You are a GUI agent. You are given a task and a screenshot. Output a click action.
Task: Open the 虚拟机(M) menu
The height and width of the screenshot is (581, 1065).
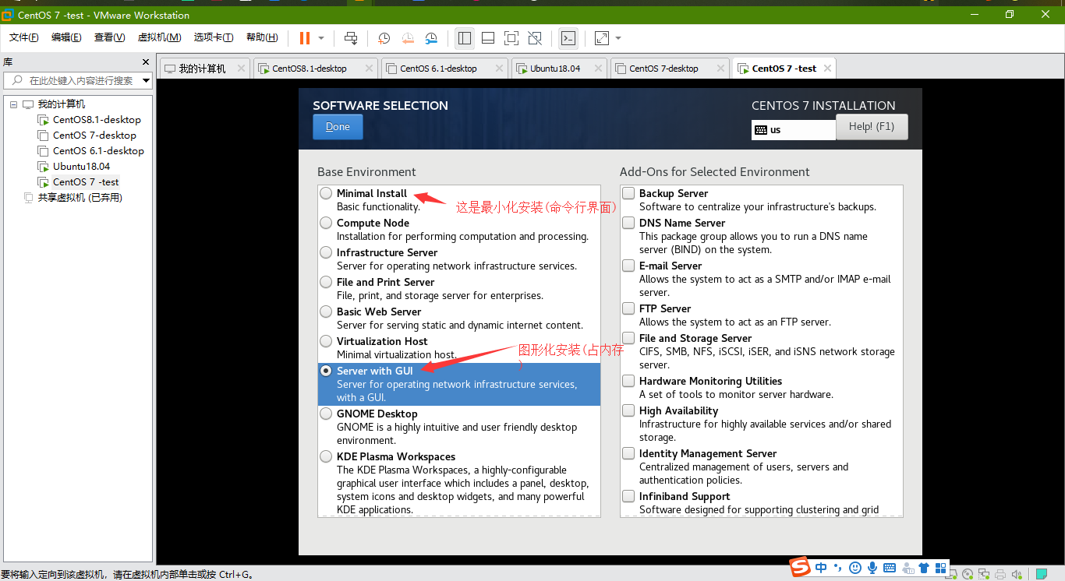(159, 37)
